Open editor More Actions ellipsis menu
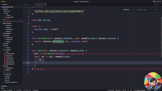 click(x=160, y=5)
